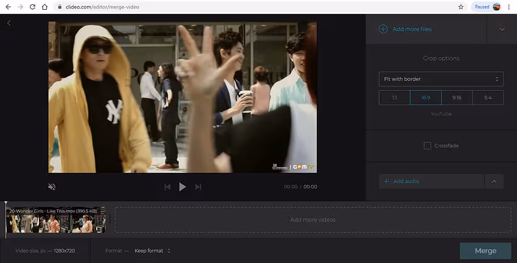This screenshot has height=263, width=517.
Task: Click the Add more videos drop zone
Action: (x=313, y=220)
